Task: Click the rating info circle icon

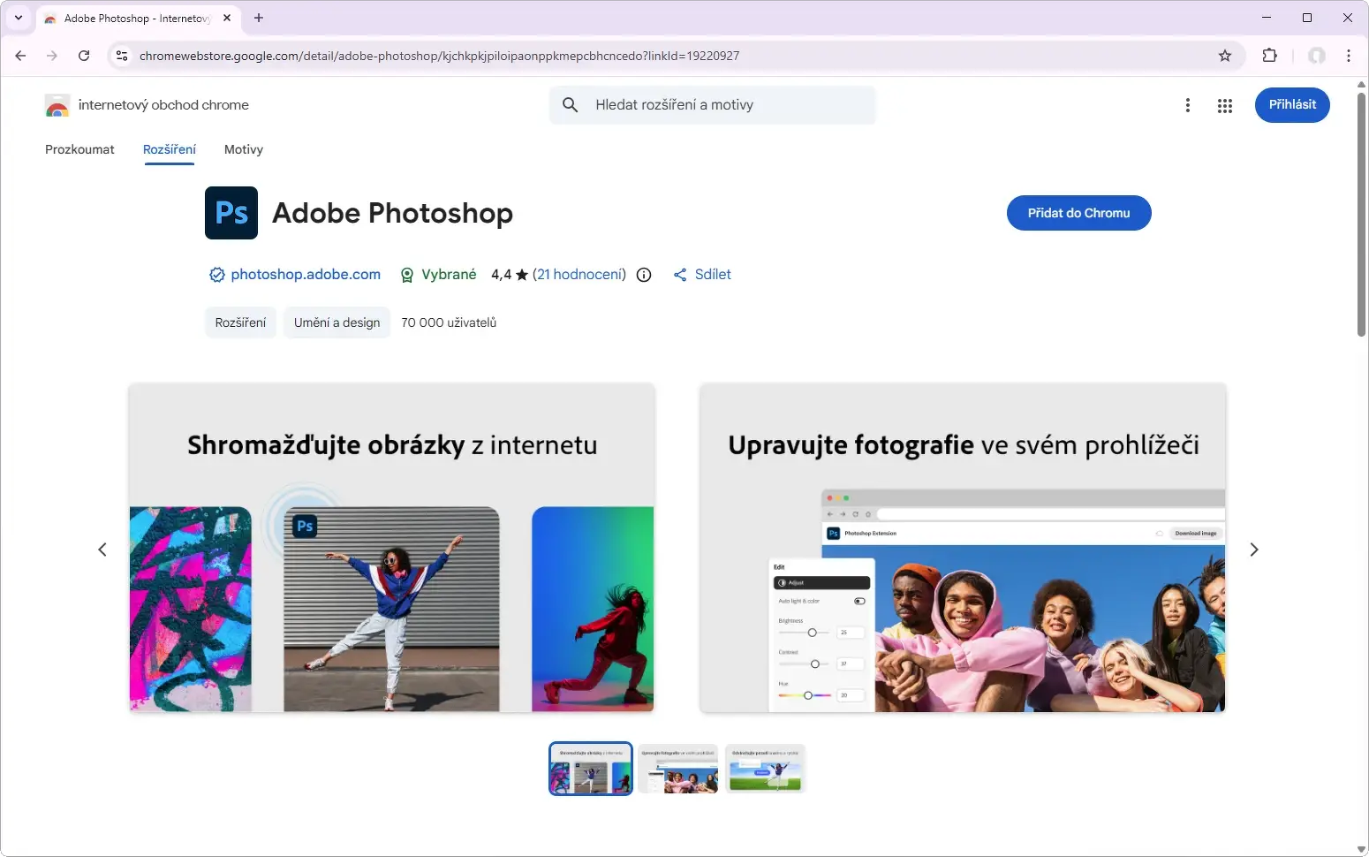Action: 644,275
